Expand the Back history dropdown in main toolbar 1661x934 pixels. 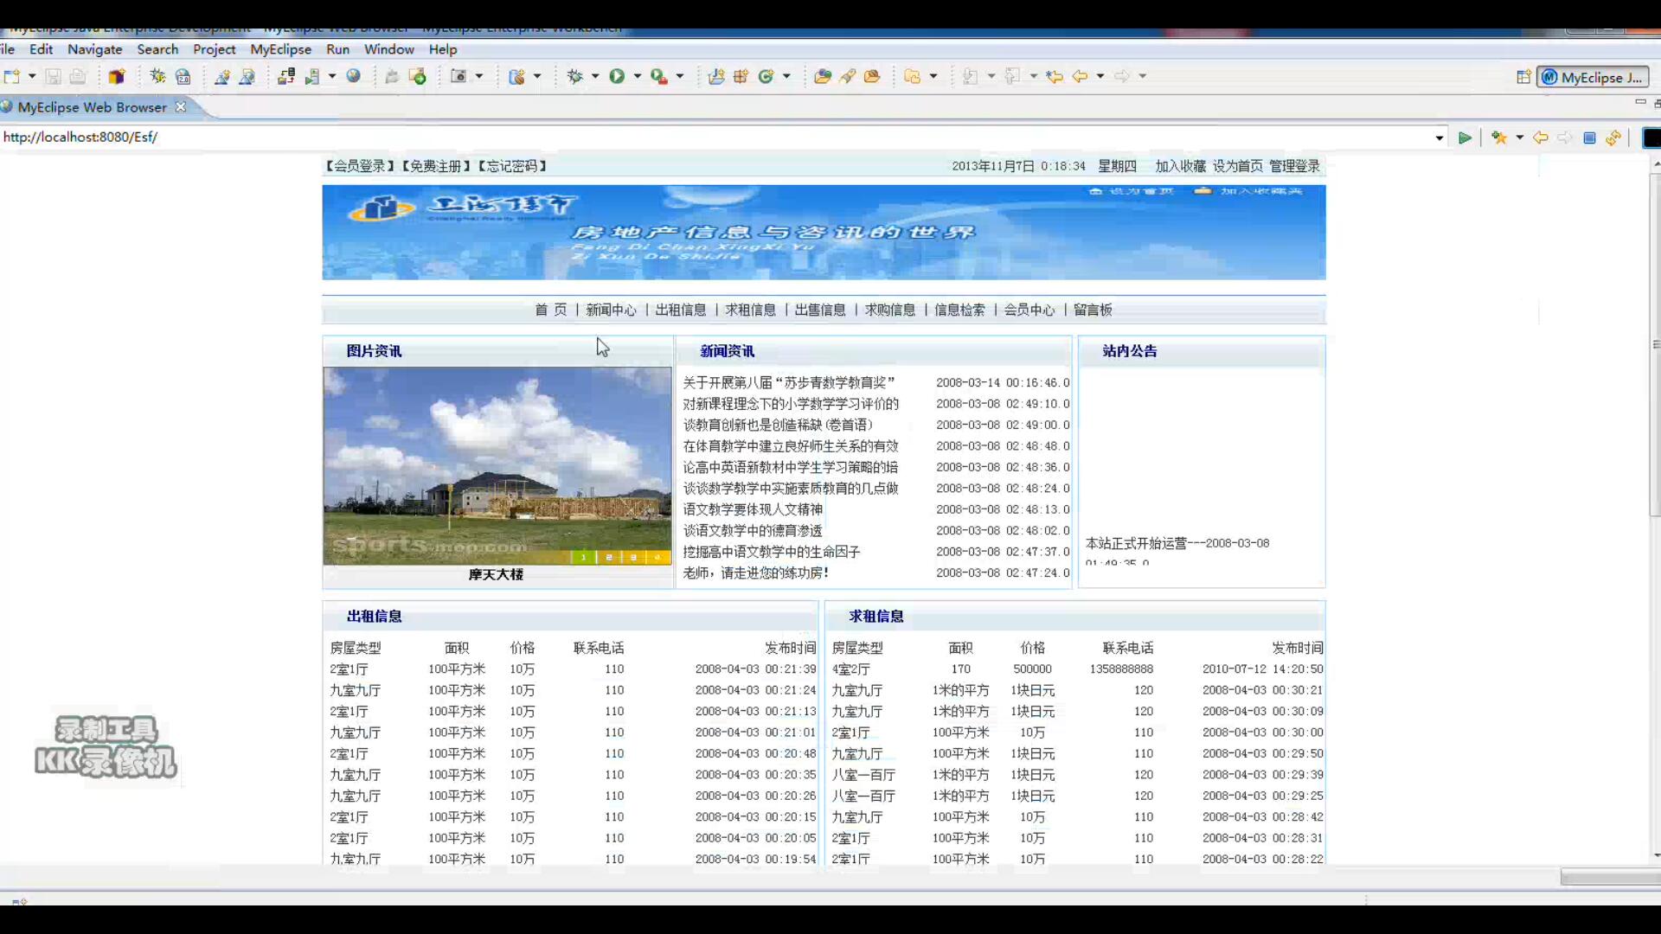point(1100,76)
